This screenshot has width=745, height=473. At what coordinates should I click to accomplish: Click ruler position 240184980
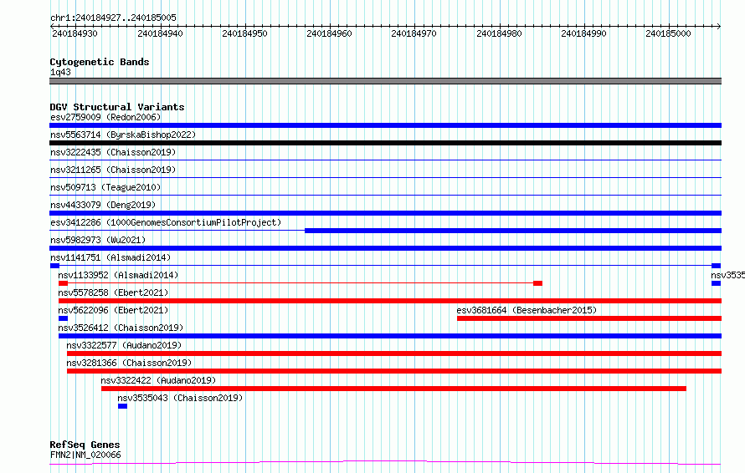click(499, 33)
